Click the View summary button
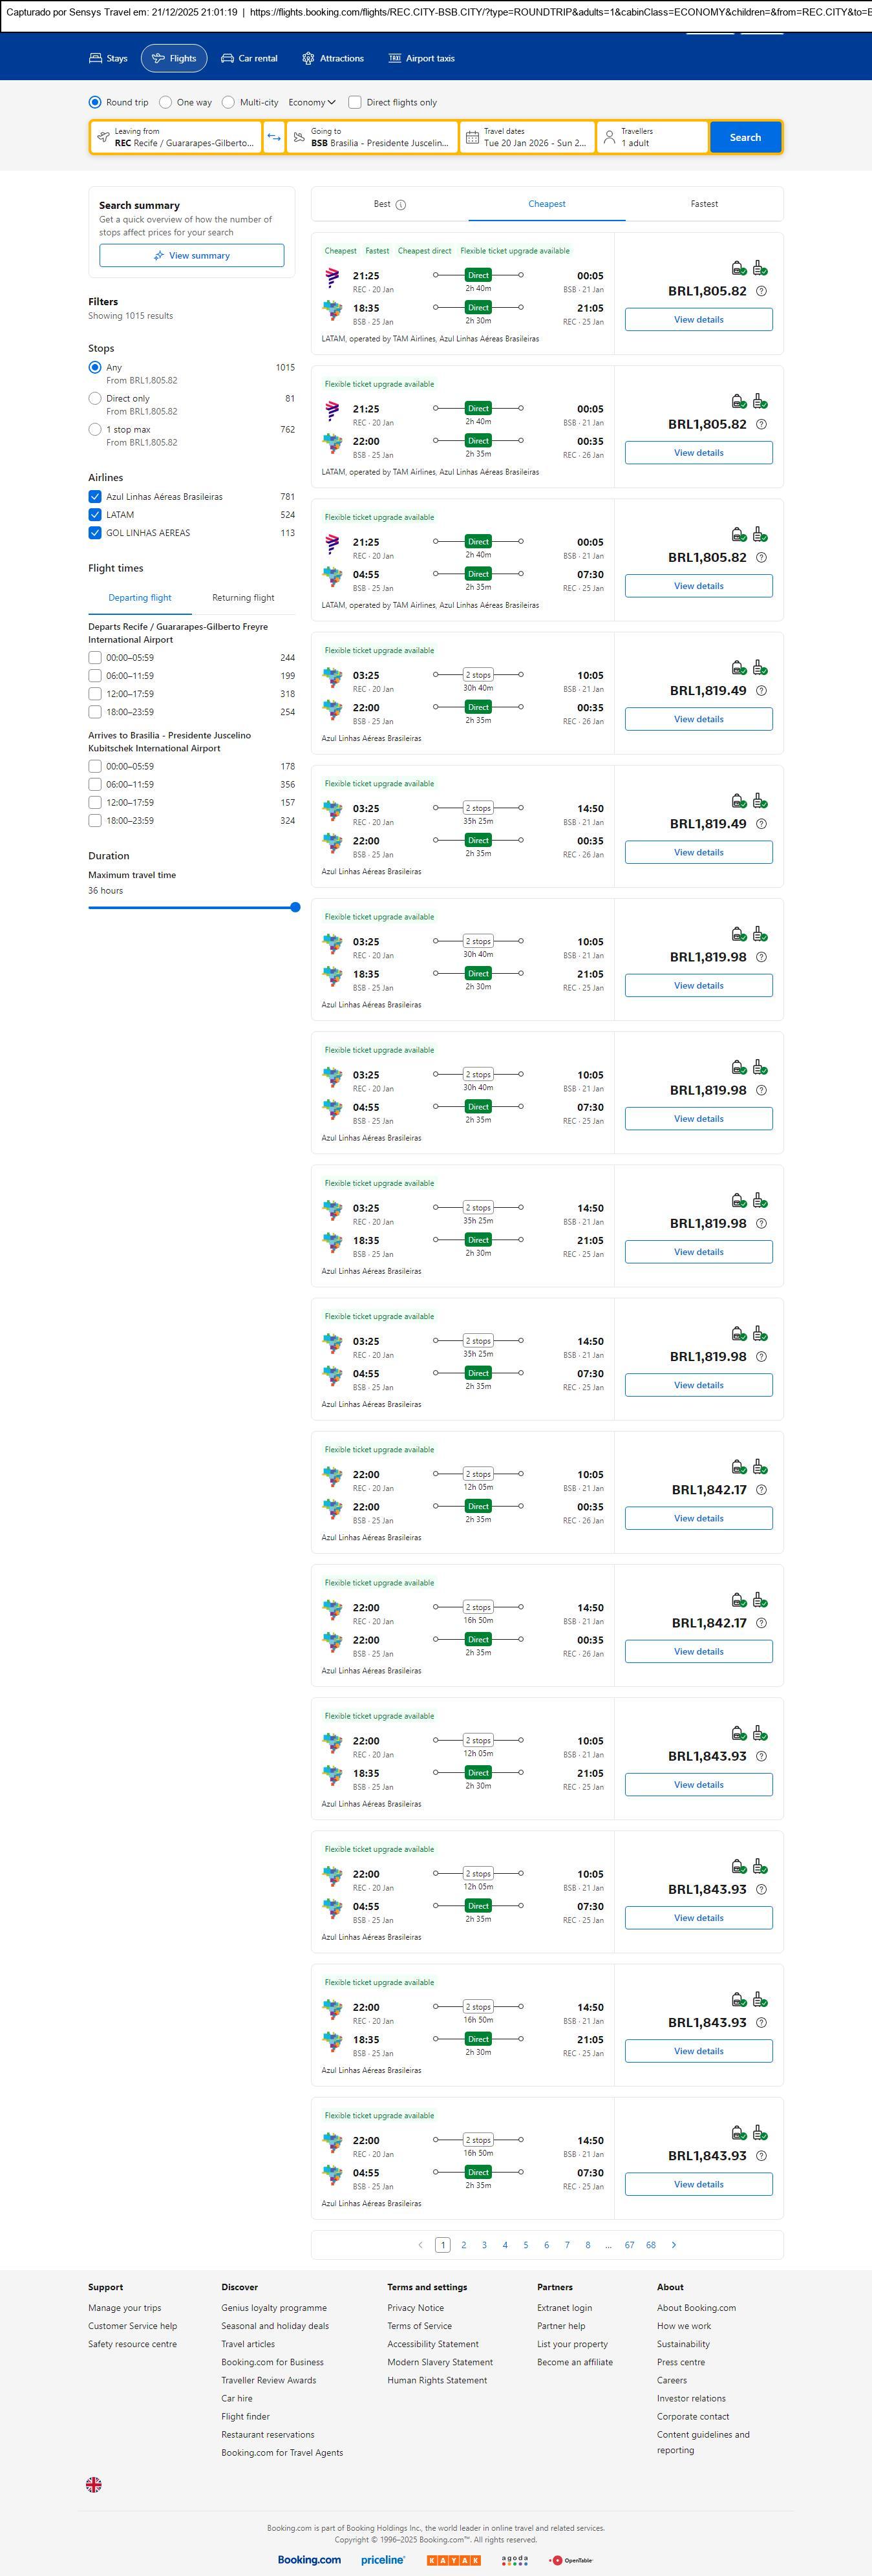 pos(191,256)
